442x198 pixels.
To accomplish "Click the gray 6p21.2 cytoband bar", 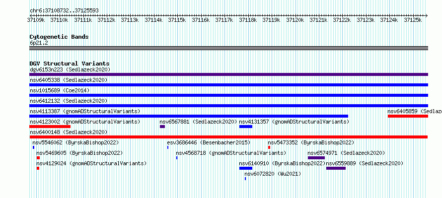I will (228, 48).
